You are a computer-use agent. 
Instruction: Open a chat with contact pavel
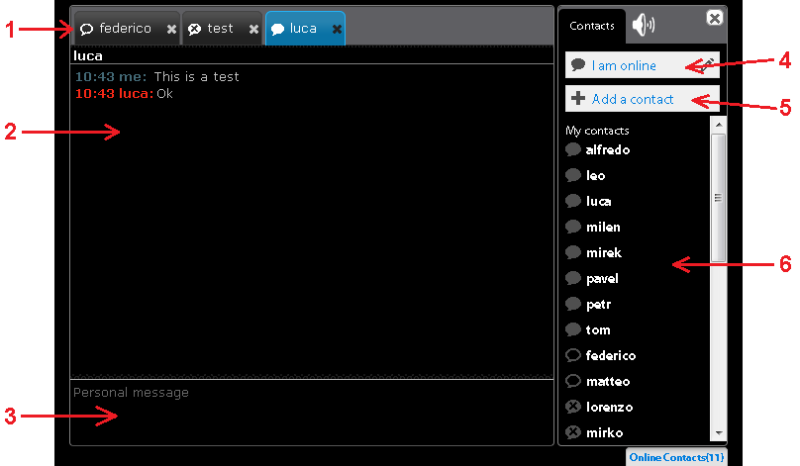[602, 279]
